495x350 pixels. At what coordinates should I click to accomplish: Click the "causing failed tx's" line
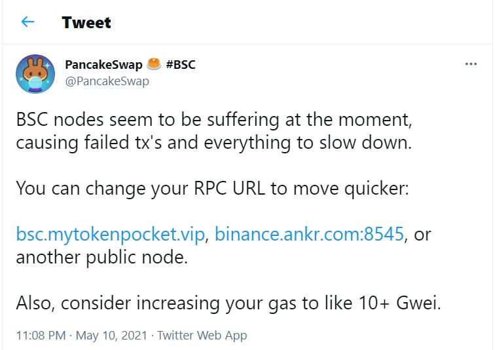pyautogui.click(x=213, y=142)
